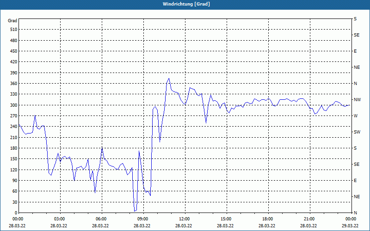Click the 00:00 time label above date 29.03.22
The image size is (370, 231).
click(350, 219)
